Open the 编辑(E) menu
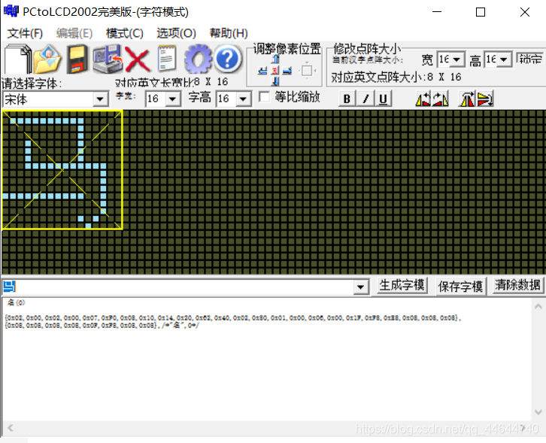 click(74, 33)
